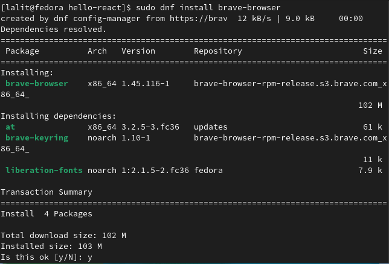Click the 'Size' column header
The image size is (389, 264).
tap(373, 51)
